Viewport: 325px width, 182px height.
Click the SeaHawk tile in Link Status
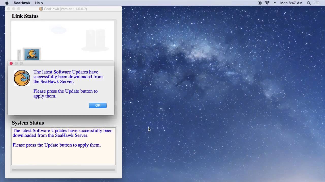pos(32,54)
